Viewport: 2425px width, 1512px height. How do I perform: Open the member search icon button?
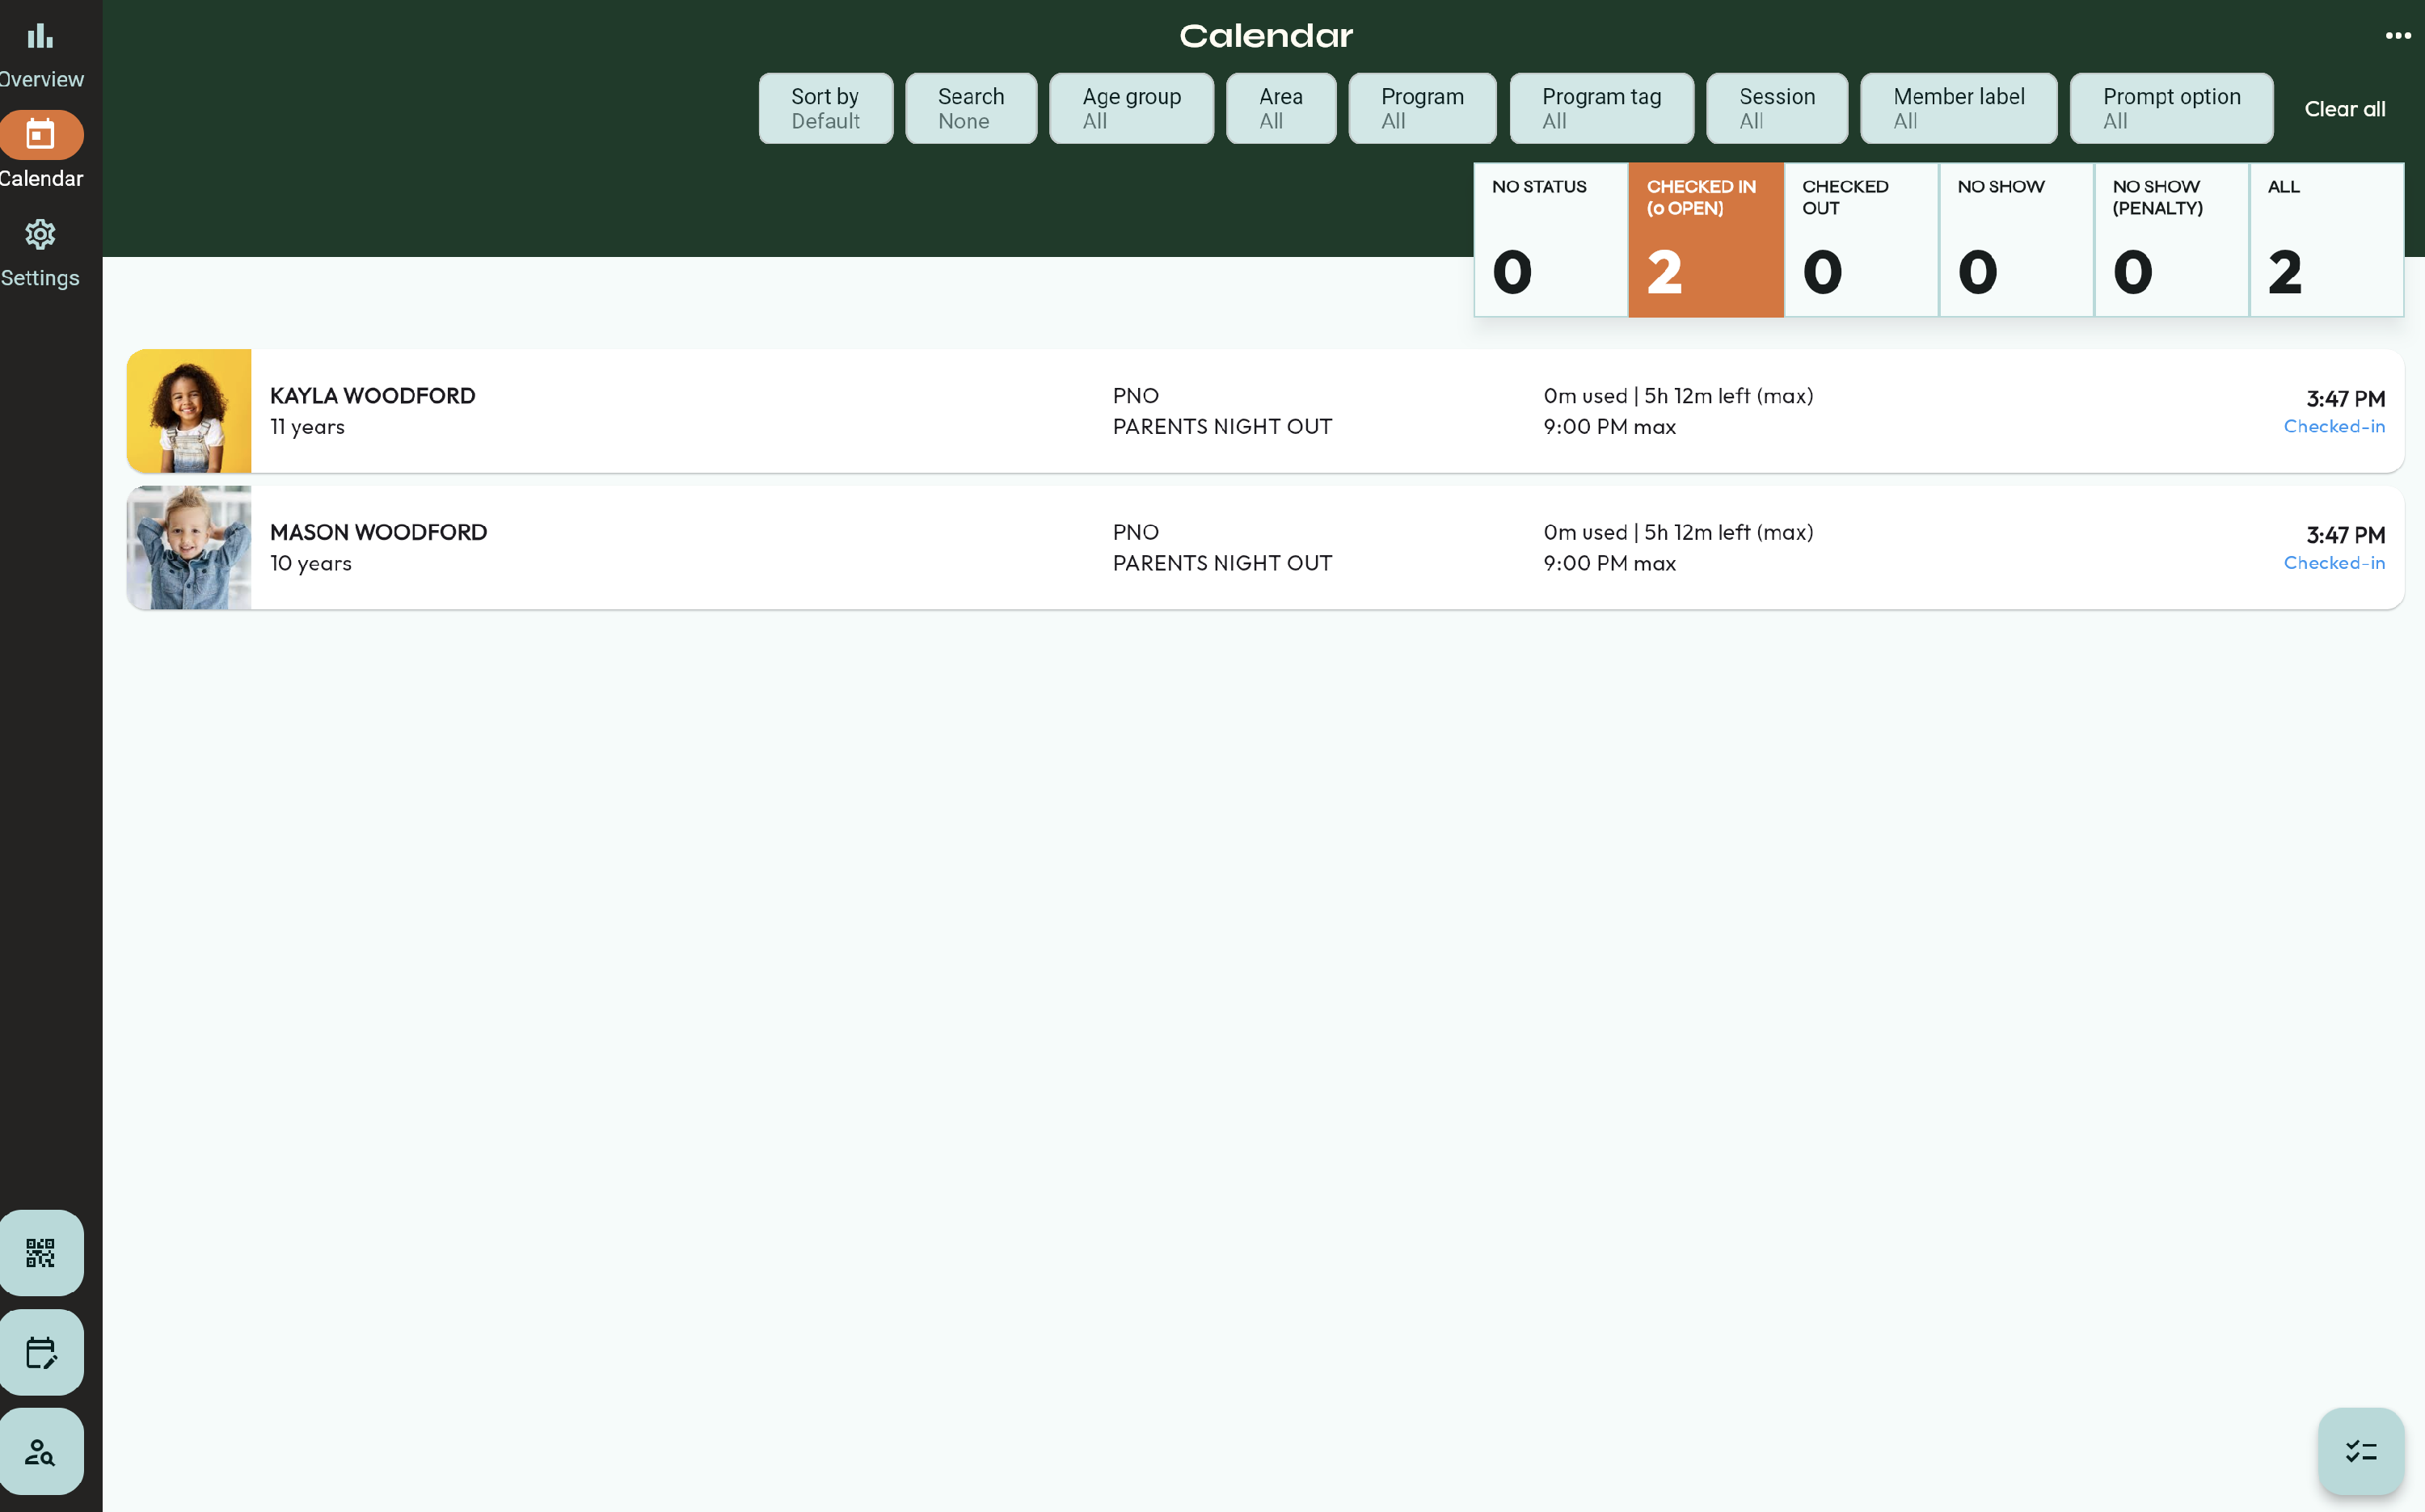point(40,1451)
